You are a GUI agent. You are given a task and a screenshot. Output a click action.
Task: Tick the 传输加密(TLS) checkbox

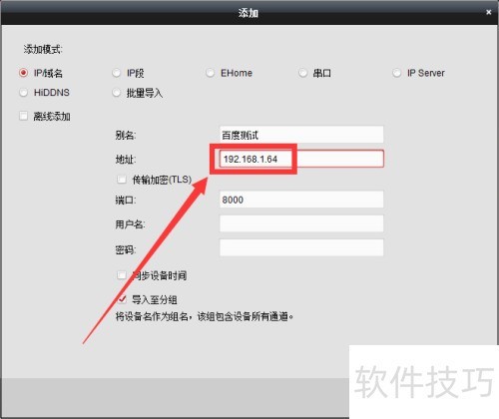tap(122, 180)
